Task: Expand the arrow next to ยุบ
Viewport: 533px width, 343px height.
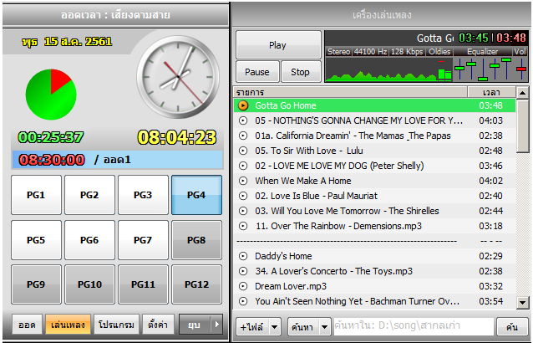Action: click(x=217, y=325)
